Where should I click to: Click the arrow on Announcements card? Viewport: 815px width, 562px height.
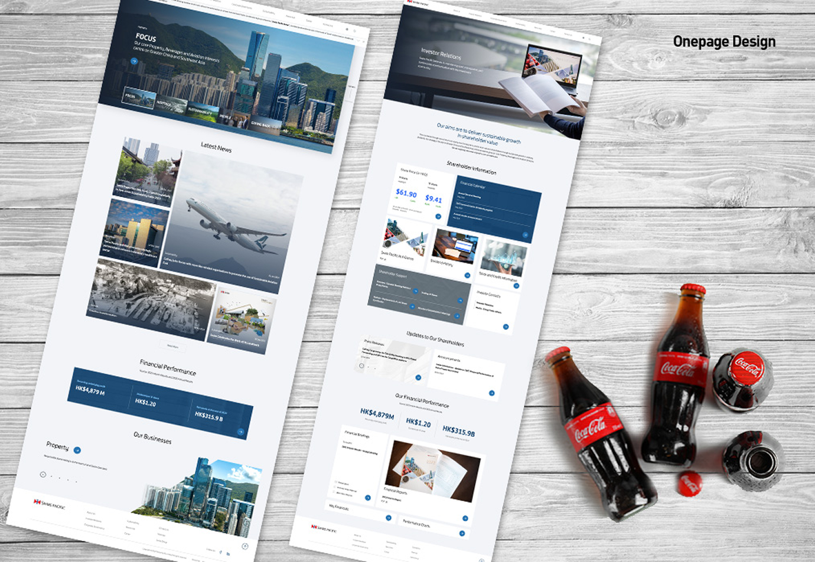491,393
